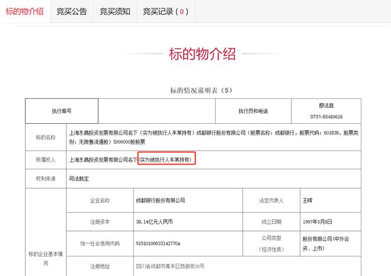Click the representative name 王晖
391x276 pixels.
[307, 200]
